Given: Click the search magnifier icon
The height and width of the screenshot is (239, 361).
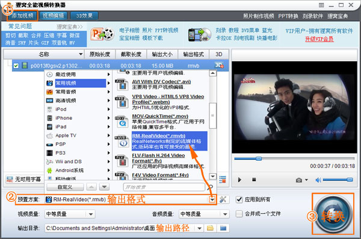Looking at the screenshot, I should 210,187.
